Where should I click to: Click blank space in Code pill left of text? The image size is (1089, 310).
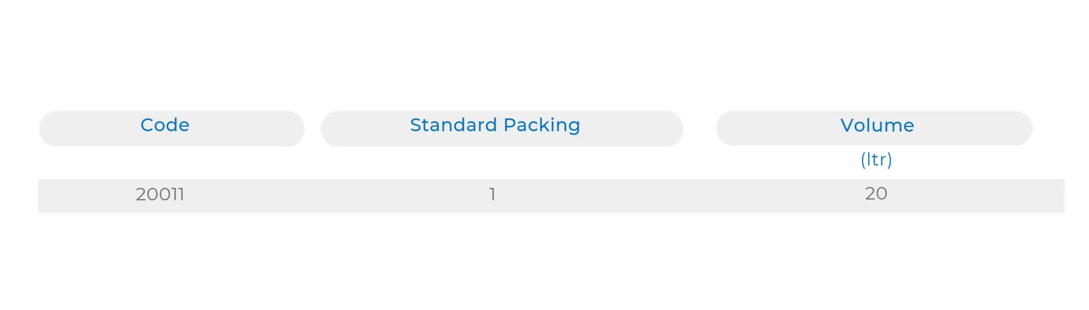[x=85, y=128]
